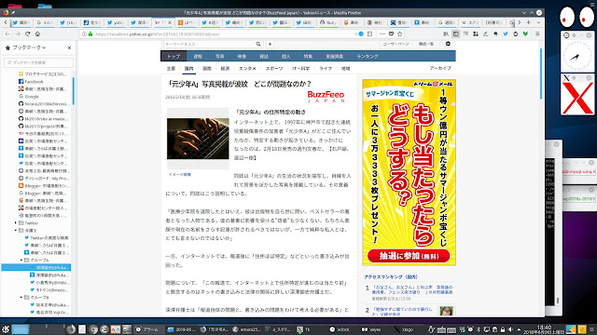Open the gear settings icon on Yahoo page
The height and width of the screenshot is (335, 597).
coord(448,44)
